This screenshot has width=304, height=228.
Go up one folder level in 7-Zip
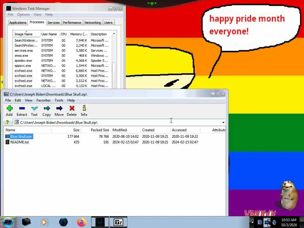click(7, 122)
